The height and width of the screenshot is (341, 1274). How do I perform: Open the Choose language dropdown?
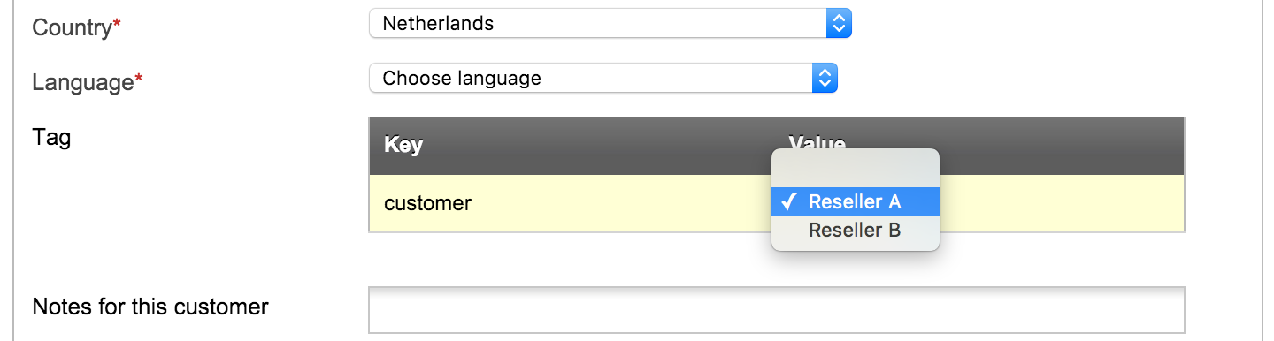click(602, 78)
